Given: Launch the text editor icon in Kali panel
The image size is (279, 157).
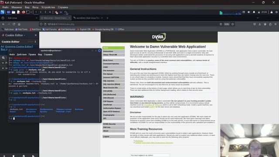Looking at the screenshot, I should 18,12.
